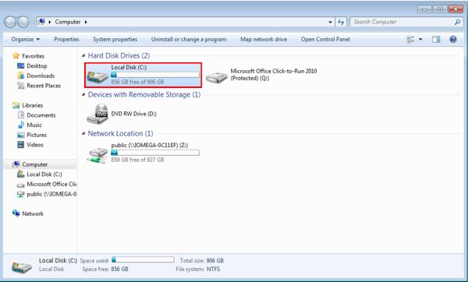Click the Recent Places icon
This screenshot has height=282, width=468.
20,86
